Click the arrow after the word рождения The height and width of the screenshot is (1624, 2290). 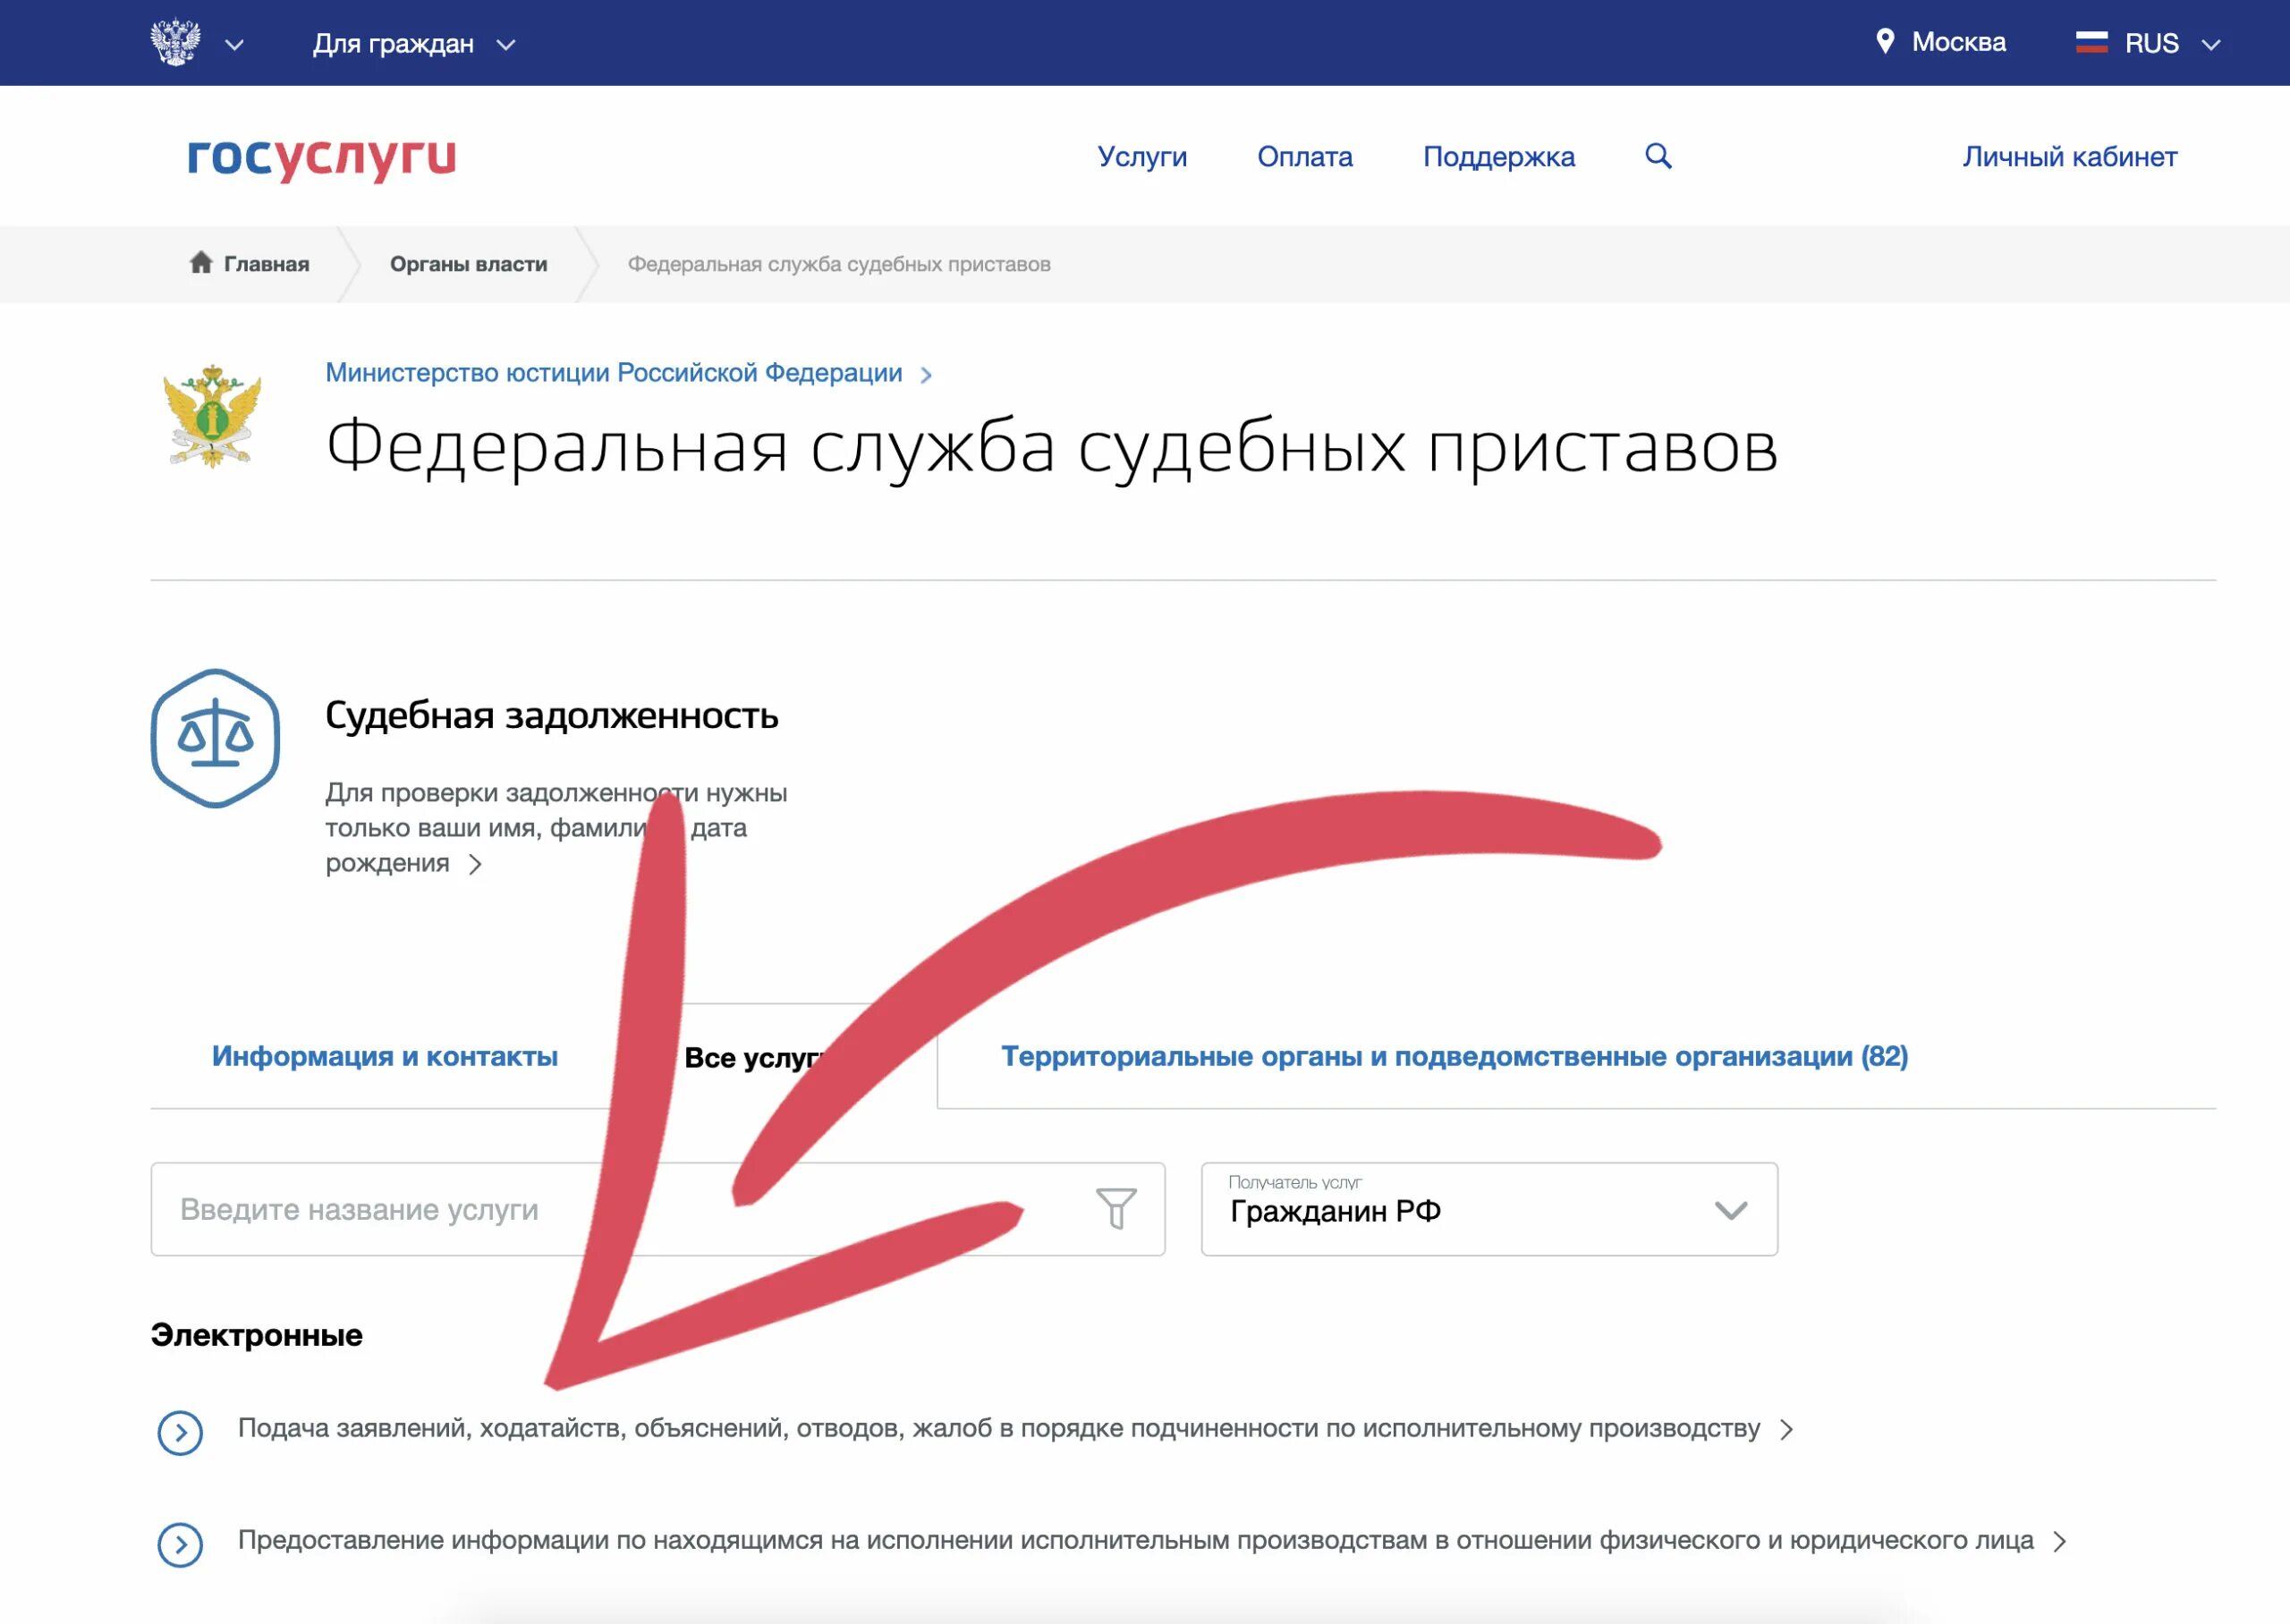[476, 864]
